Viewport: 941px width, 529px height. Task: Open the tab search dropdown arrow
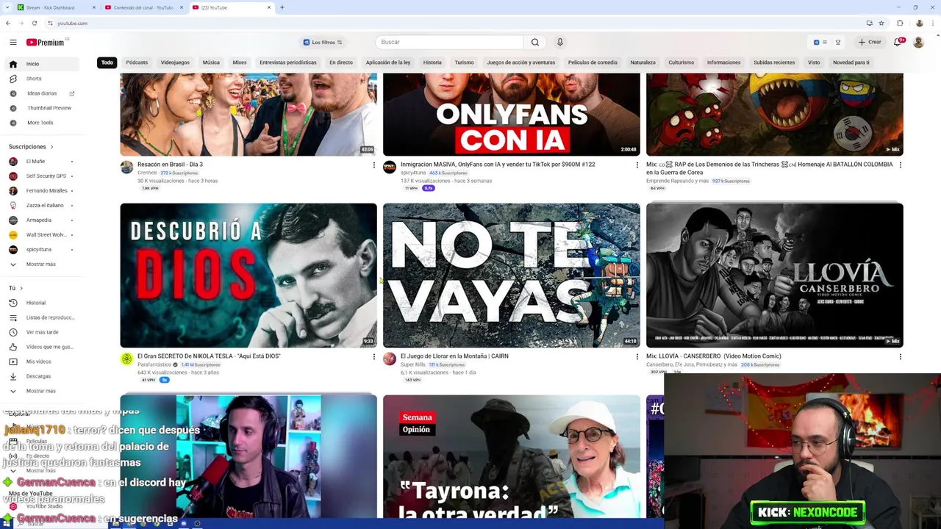(x=7, y=7)
